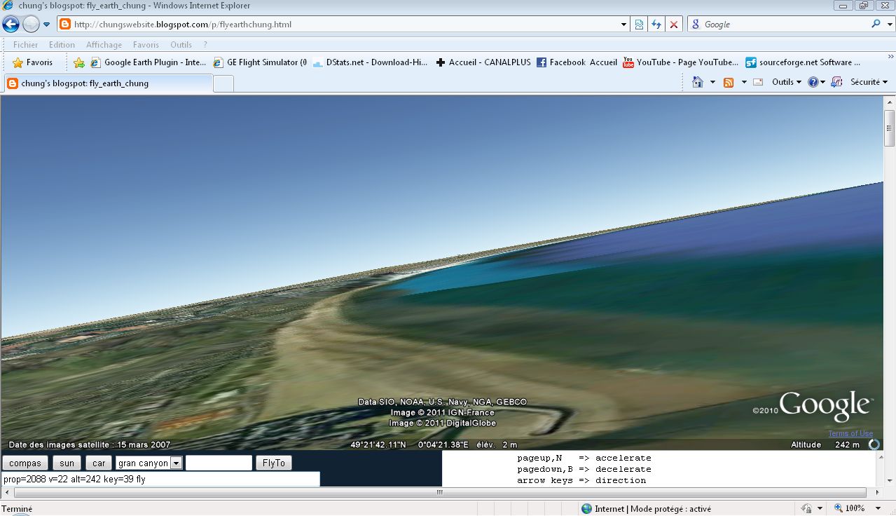Go forward with the Forward arrow button
The height and width of the screenshot is (516, 896).
click(31, 25)
